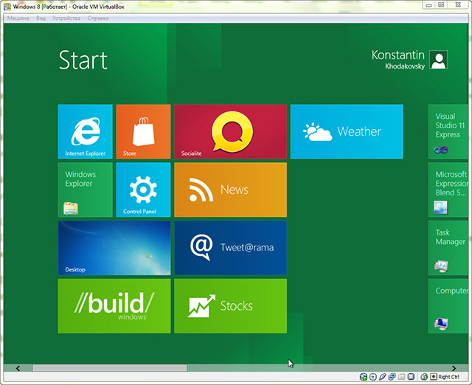Maximize the VirtualBox window
This screenshot has height=385, width=472.
point(441,5)
